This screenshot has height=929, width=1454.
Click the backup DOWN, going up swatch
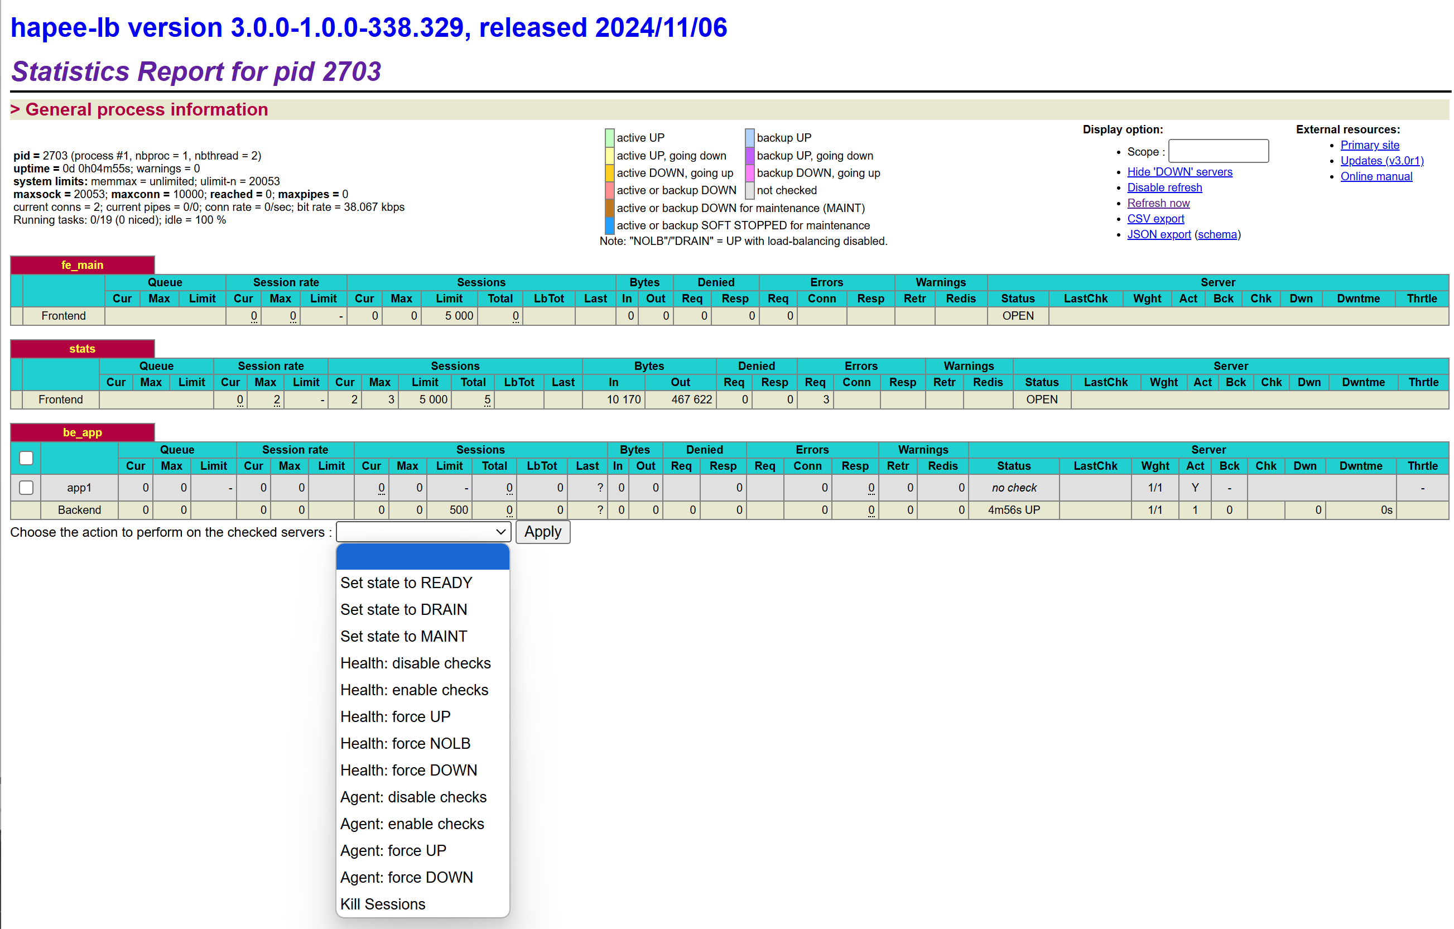pyautogui.click(x=750, y=173)
